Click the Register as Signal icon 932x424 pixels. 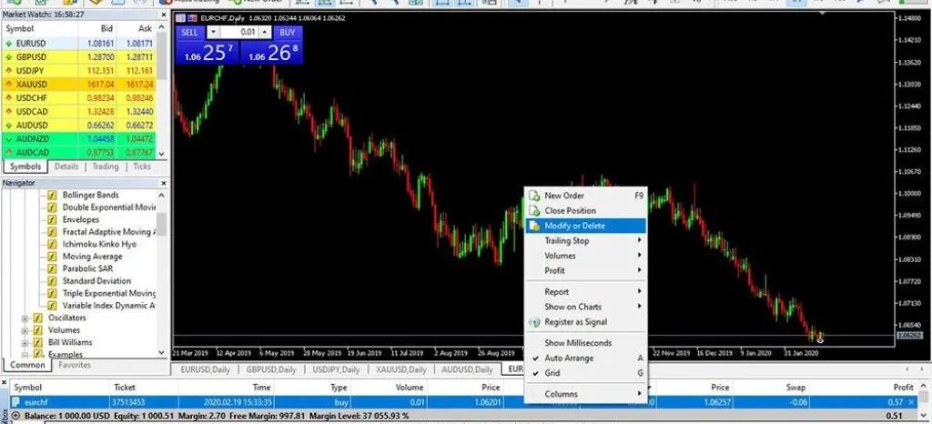pos(534,322)
